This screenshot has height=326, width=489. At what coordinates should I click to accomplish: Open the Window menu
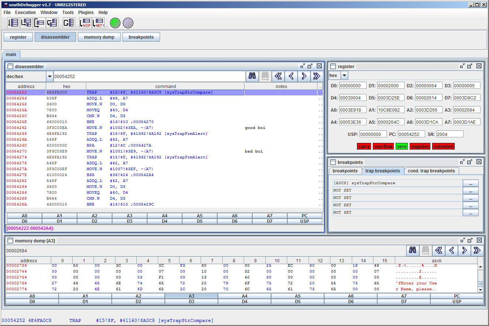click(49, 13)
